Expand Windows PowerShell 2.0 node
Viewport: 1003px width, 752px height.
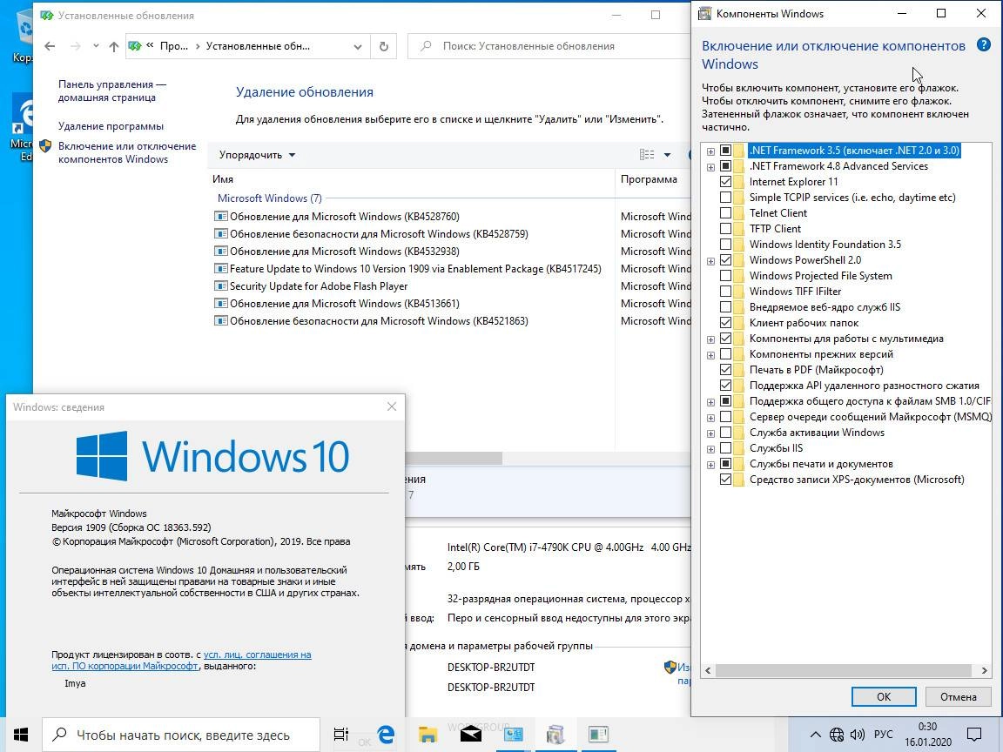pos(710,261)
